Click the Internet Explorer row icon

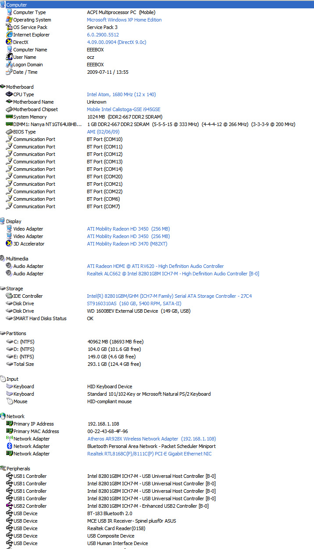coord(9,35)
